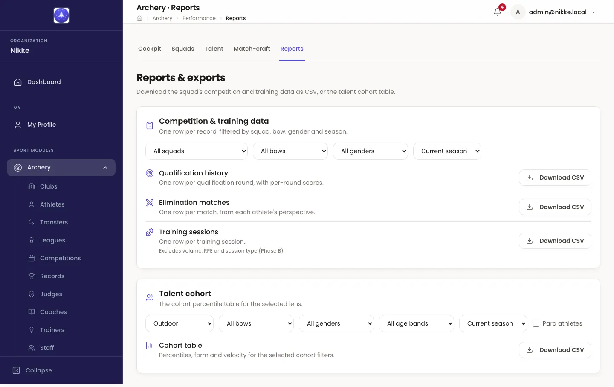Click the Trainers lightbulb icon
614x387 pixels.
tap(32, 330)
